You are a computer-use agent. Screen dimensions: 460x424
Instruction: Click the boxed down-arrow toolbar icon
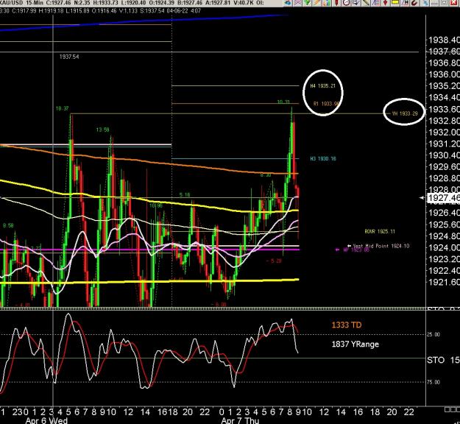356,3
